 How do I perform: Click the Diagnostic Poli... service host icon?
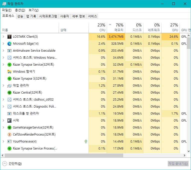point(9,106)
